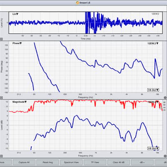Open the Magnitude plot type dropdown

pyautogui.click(x=20, y=102)
